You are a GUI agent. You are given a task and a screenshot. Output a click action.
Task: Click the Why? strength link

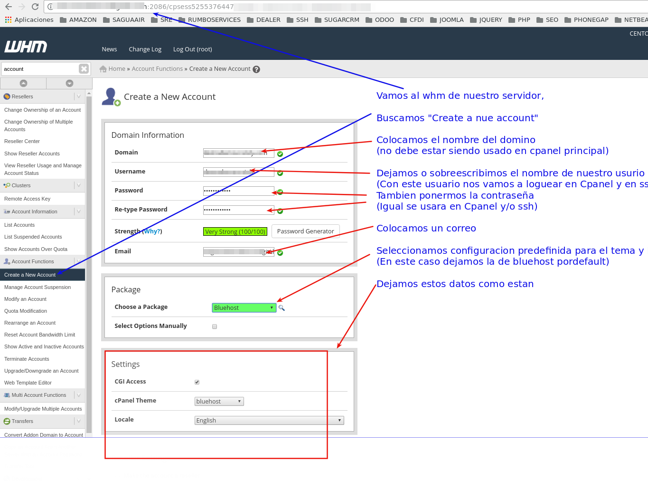(152, 231)
